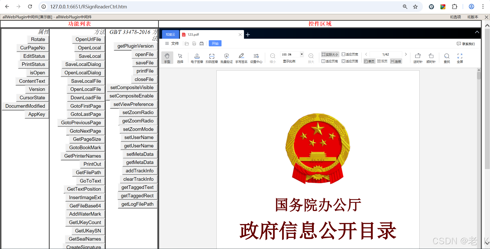The image size is (490, 249).
Task: Open the electronic seal (电子签章) tool
Action: point(197,58)
